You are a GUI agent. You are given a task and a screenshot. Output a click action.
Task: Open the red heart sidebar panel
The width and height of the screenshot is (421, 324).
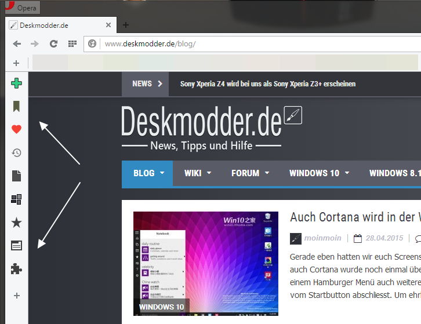point(16,129)
